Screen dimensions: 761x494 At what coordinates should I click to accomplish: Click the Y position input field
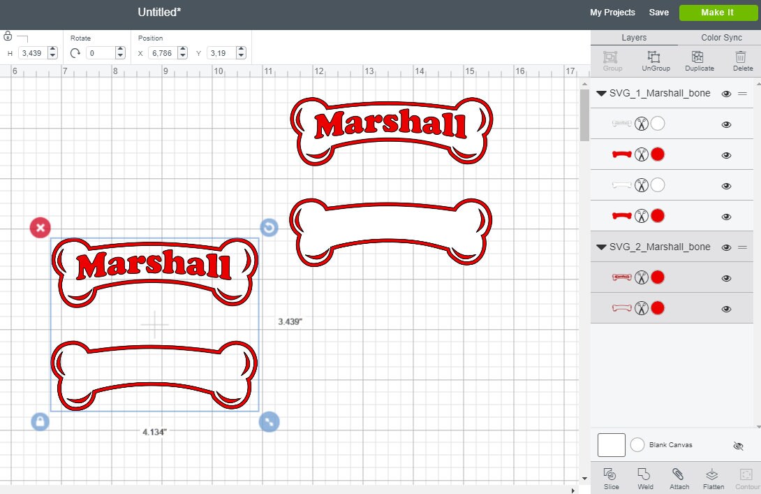point(221,53)
